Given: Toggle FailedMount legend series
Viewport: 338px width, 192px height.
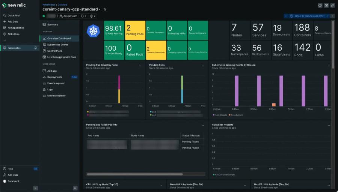Looking at the screenshot, I should pyautogui.click(x=236, y=115).
